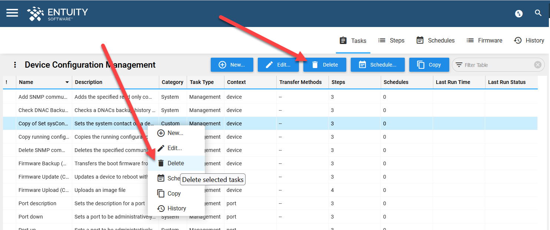This screenshot has width=550, height=230.
Task: Select the 'Add SNMP commu...' task row
Action: (x=270, y=97)
